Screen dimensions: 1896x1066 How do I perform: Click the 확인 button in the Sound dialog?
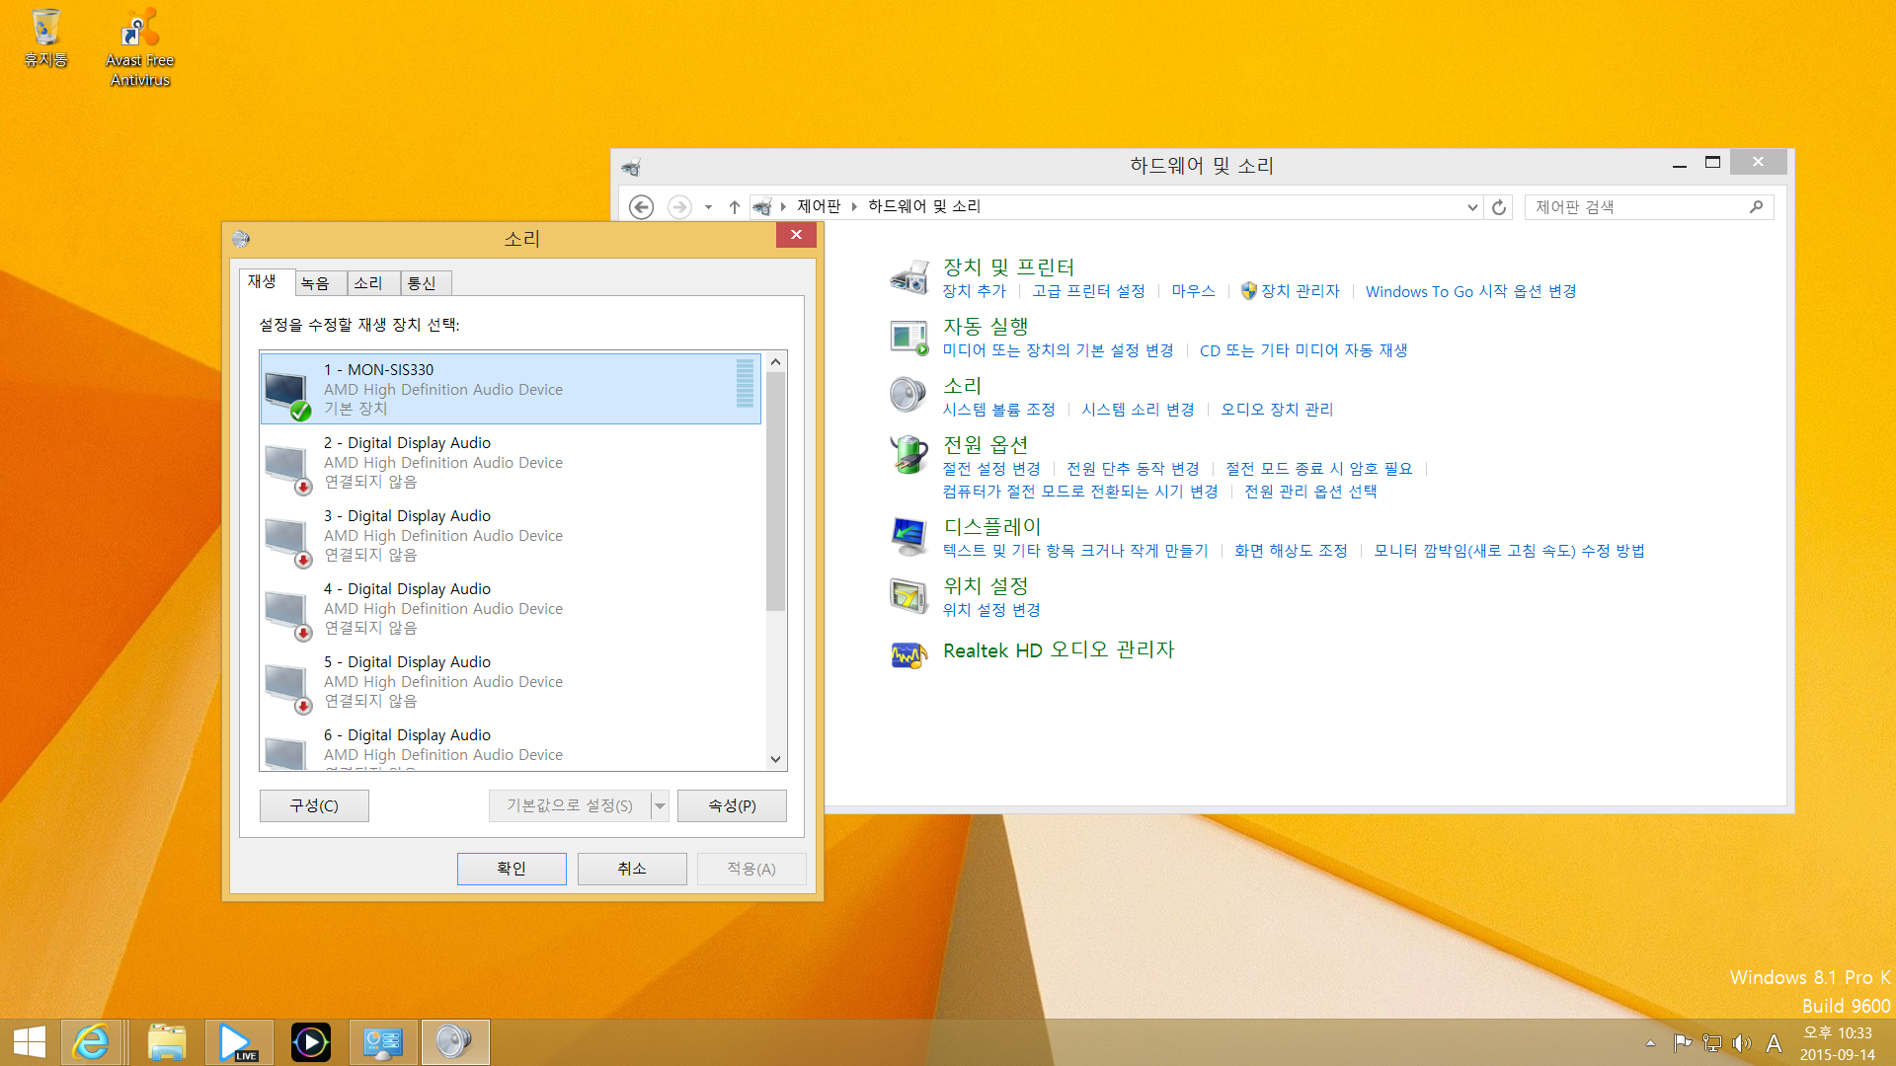pos(511,869)
